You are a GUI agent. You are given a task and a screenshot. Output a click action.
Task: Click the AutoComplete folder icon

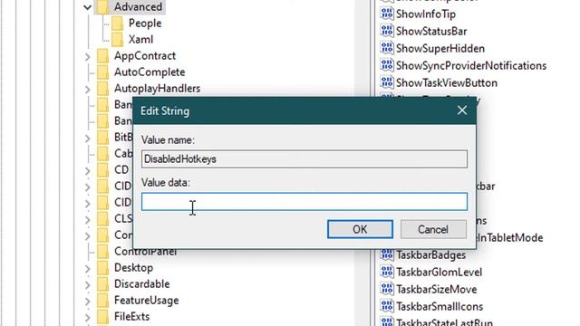(x=102, y=72)
